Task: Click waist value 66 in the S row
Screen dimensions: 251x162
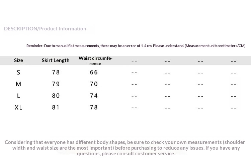Action: coord(94,72)
